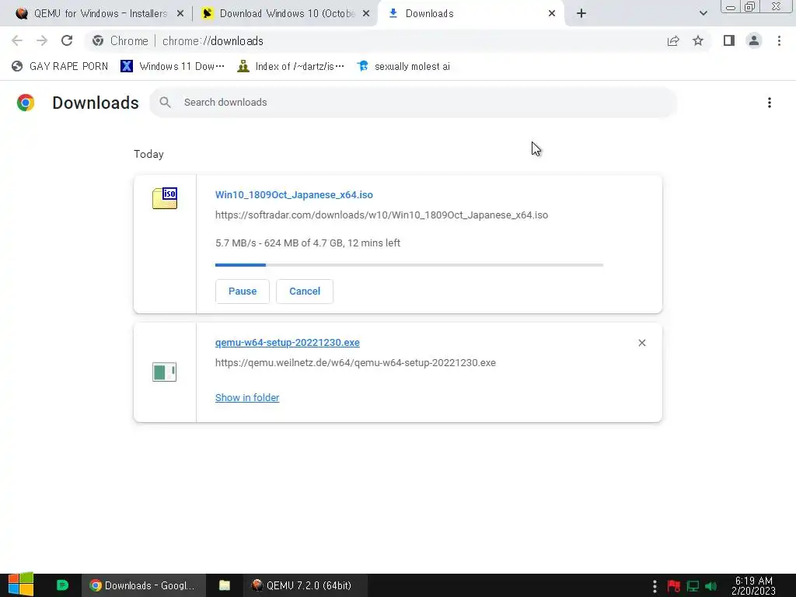Pause the Win10 ISO download

click(243, 292)
